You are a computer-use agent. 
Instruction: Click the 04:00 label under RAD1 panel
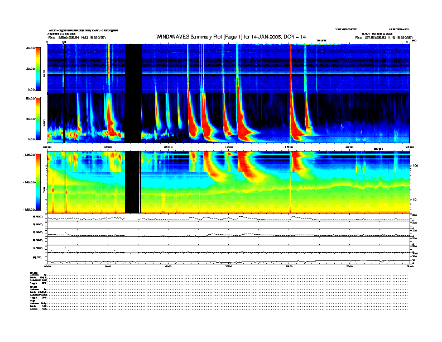108,147
